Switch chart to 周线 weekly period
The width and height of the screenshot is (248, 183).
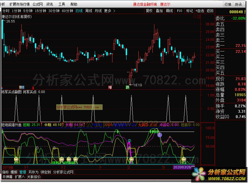(x=89, y=11)
